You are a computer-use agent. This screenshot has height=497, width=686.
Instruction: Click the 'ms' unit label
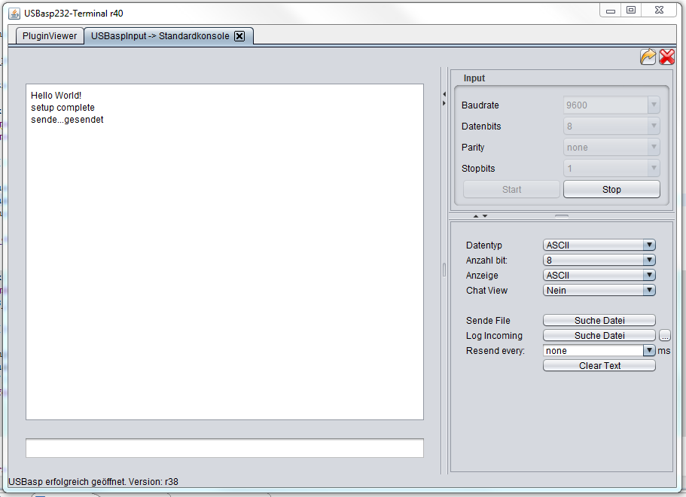pos(663,350)
